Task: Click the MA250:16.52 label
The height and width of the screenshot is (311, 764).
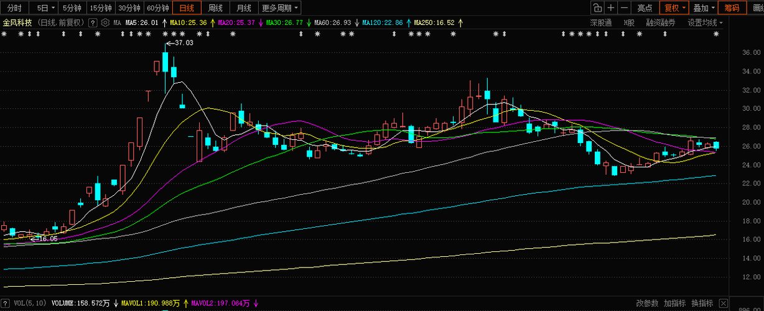Action: (x=434, y=22)
